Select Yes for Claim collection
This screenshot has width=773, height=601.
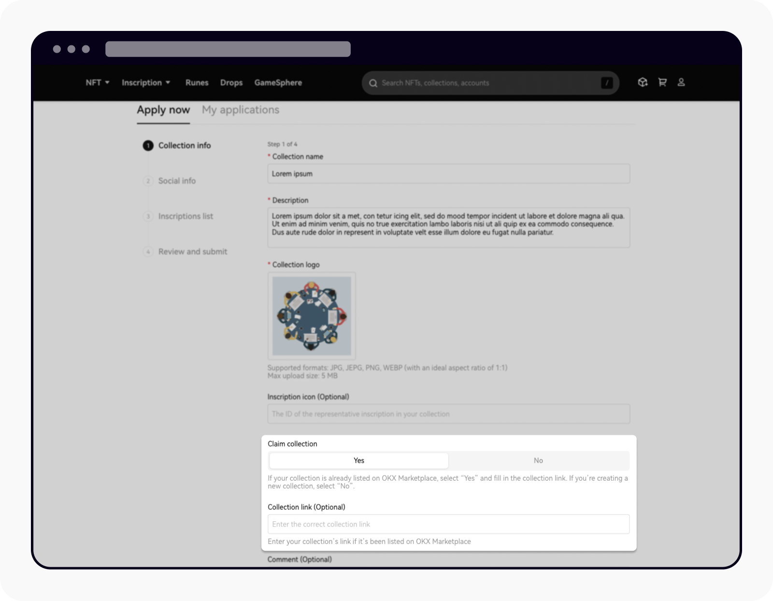(x=358, y=460)
